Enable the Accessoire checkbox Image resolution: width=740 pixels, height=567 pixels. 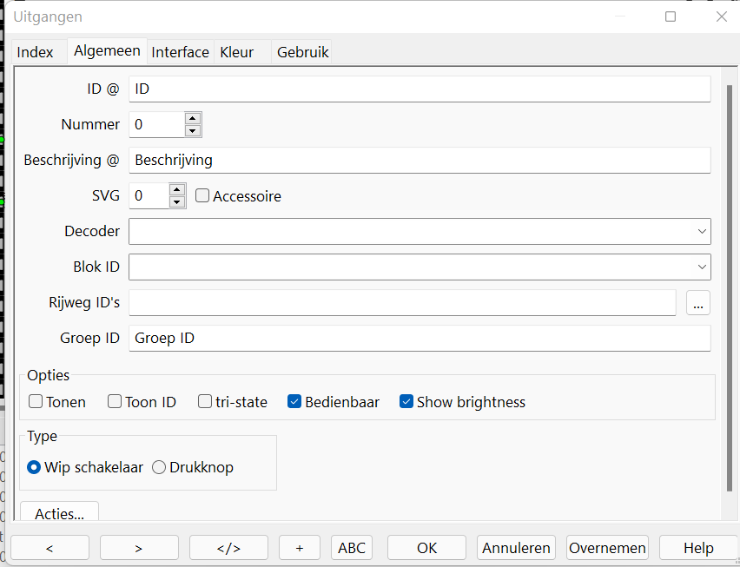pos(202,196)
